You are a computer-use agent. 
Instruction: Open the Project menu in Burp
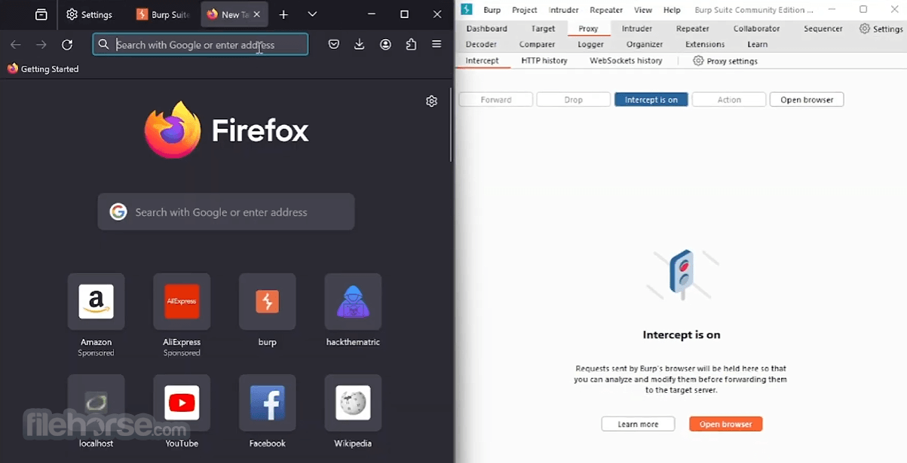coord(524,10)
